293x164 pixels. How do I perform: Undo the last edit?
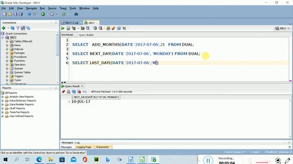pyautogui.click(x=29, y=14)
